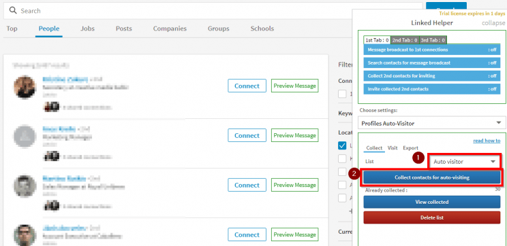Preview Message for the Marketing Manager result

pyautogui.click(x=295, y=135)
